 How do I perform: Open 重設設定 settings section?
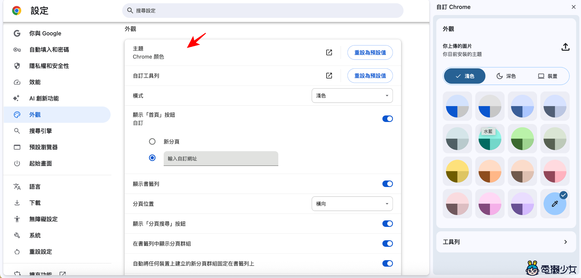(x=57, y=252)
